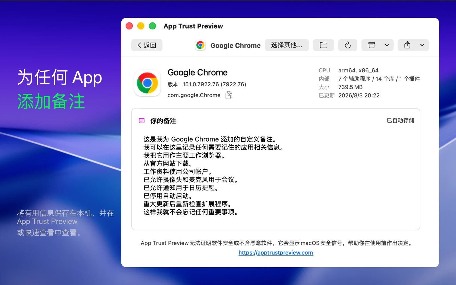
Task: Close the App Trust Preview window
Action: point(129,26)
